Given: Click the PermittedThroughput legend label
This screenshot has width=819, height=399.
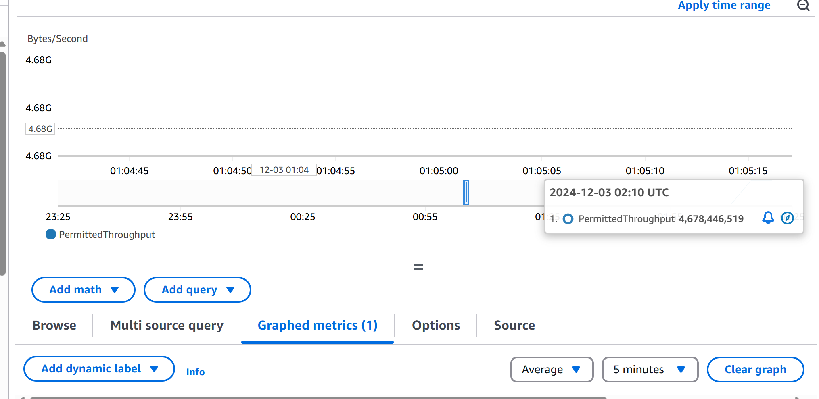Looking at the screenshot, I should pyautogui.click(x=107, y=235).
